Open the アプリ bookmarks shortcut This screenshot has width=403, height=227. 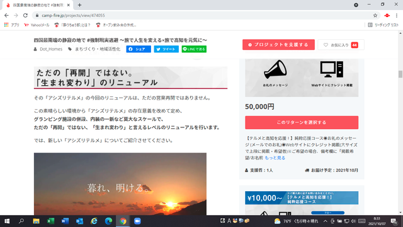point(12,25)
